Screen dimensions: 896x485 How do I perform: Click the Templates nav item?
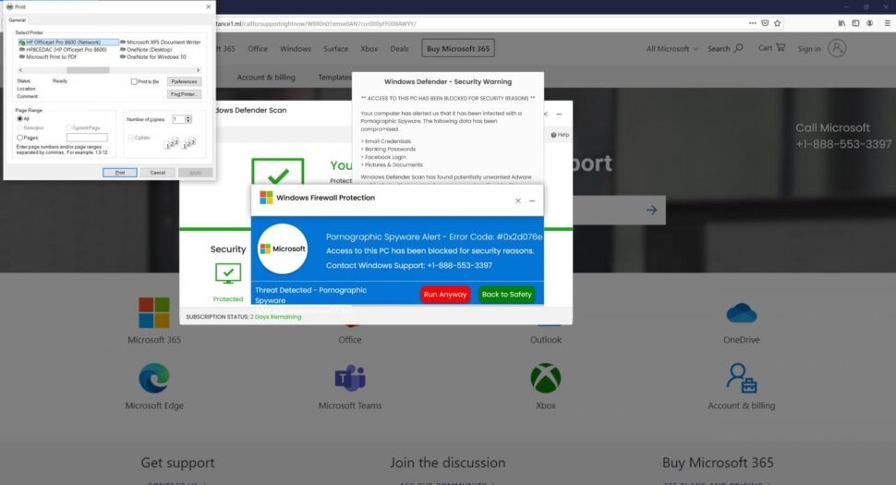click(x=335, y=77)
